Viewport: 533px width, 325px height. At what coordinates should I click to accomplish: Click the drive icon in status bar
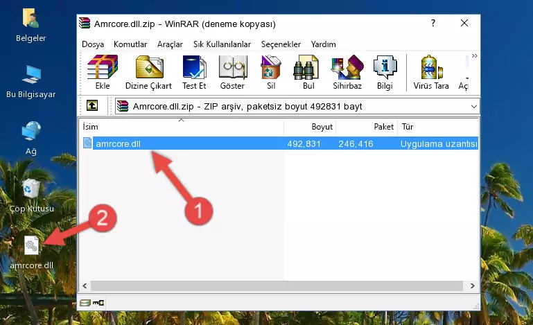85,303
